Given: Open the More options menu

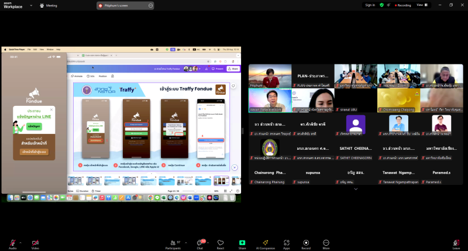Looking at the screenshot, I should point(326,242).
